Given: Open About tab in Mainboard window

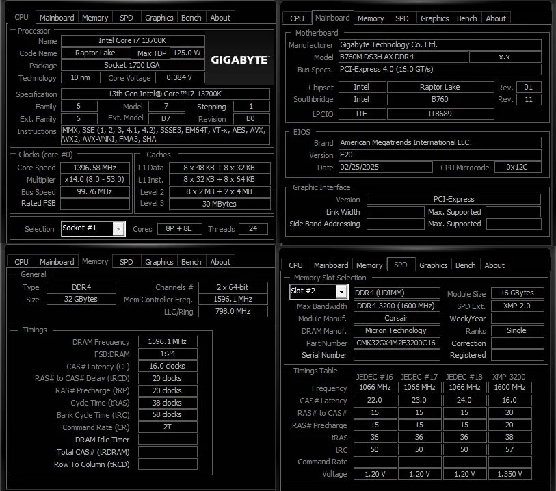Looking at the screenshot, I should [496, 18].
